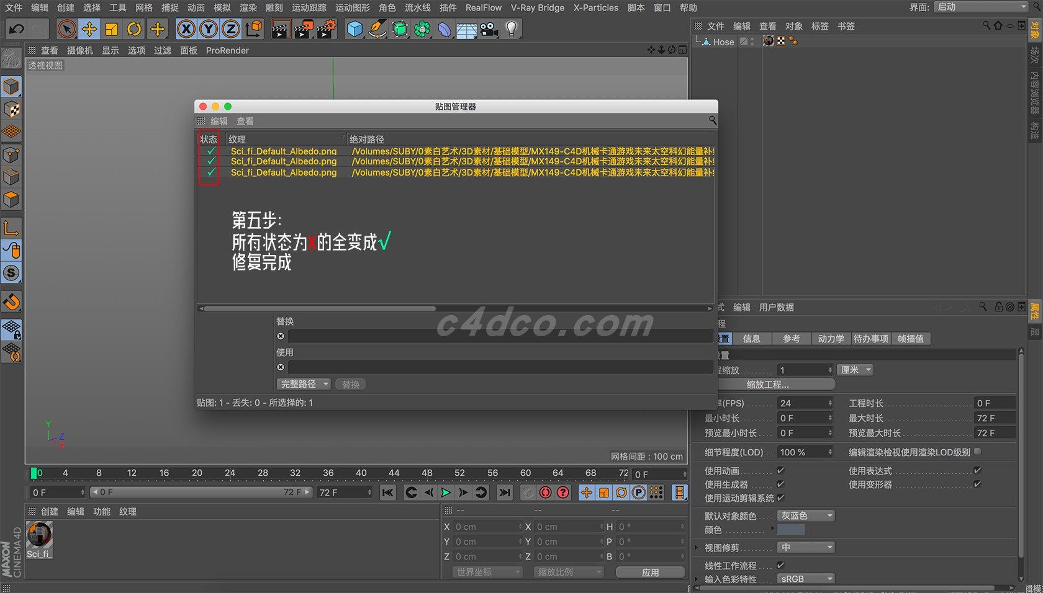
Task: Toggle the 线性工作流程 checkbox
Action: [780, 566]
